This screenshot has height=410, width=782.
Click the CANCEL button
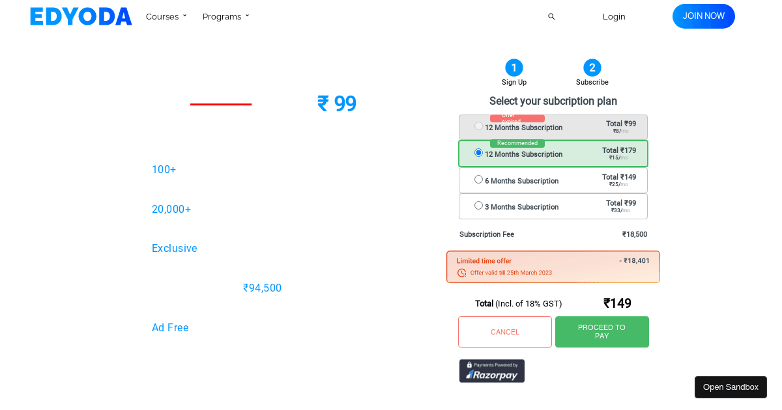(x=504, y=332)
